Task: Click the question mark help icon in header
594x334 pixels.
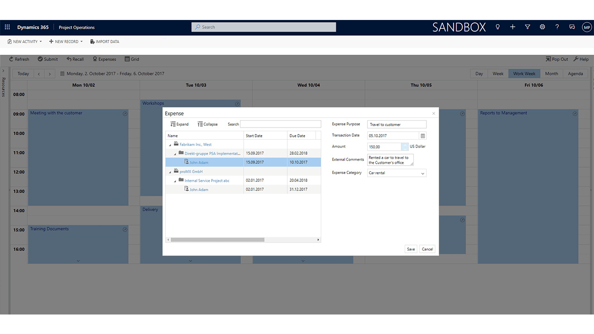Action: [557, 27]
